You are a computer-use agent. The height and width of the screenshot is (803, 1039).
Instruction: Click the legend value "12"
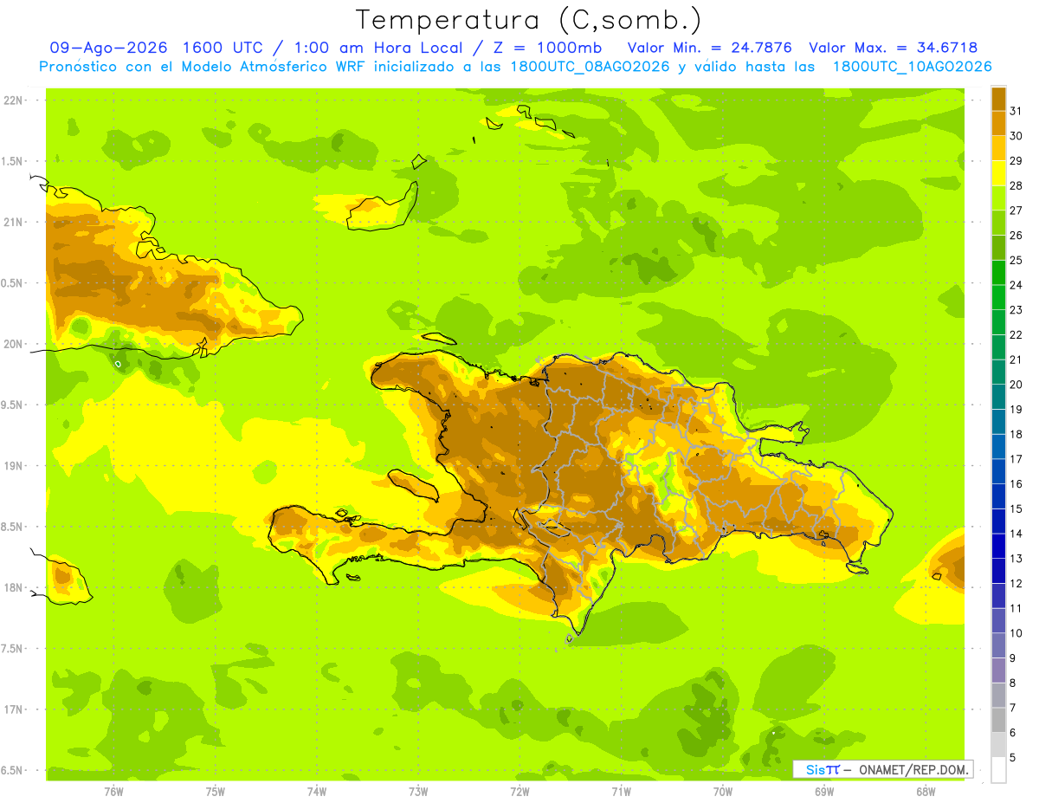(x=1016, y=583)
